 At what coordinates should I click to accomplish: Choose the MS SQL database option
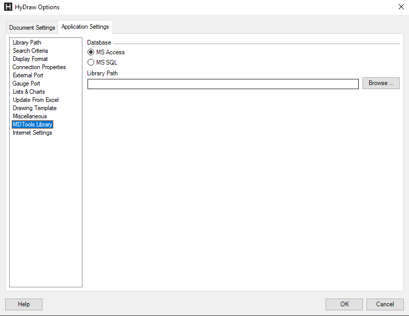(91, 62)
